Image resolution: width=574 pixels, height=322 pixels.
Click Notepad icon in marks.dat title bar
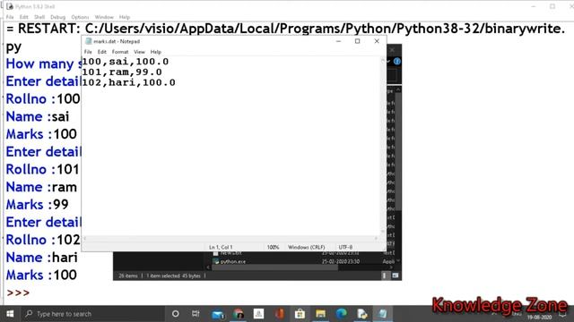(x=88, y=41)
